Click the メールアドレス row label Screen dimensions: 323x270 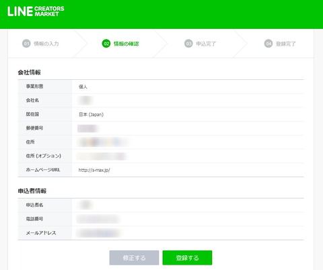pos(41,233)
